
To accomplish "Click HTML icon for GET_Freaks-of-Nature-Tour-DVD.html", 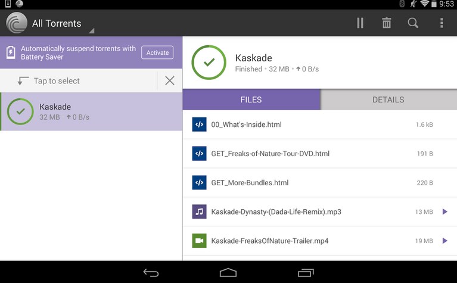I will [x=200, y=154].
